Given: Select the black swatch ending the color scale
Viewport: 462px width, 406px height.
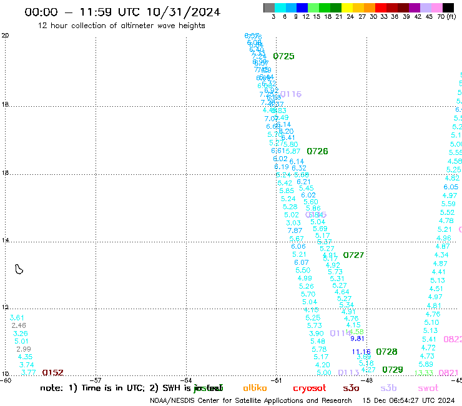Looking at the screenshot, I should tap(448, 7).
